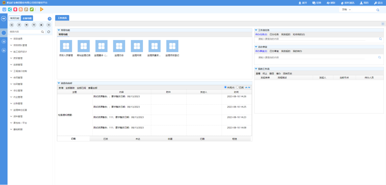Click the orange play icon in top toolbar
Screen dimensions: 386x185
click(x=42, y=9)
